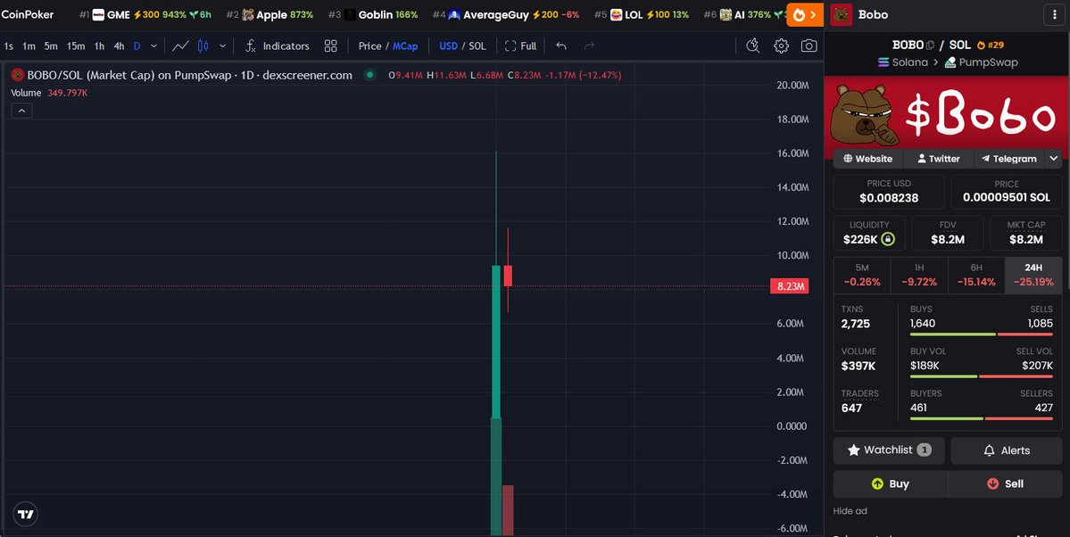Enter fullscreen with Full button
Screen dimensions: 1070x537
[x=520, y=45]
